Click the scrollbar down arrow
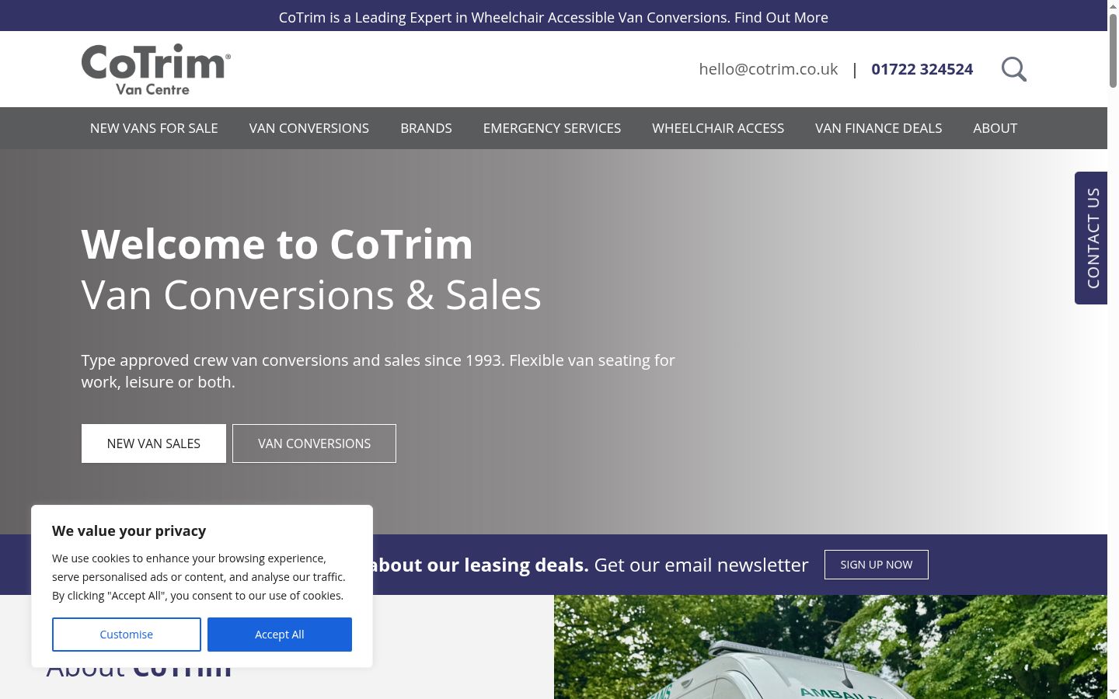1119x699 pixels. (x=1113, y=692)
